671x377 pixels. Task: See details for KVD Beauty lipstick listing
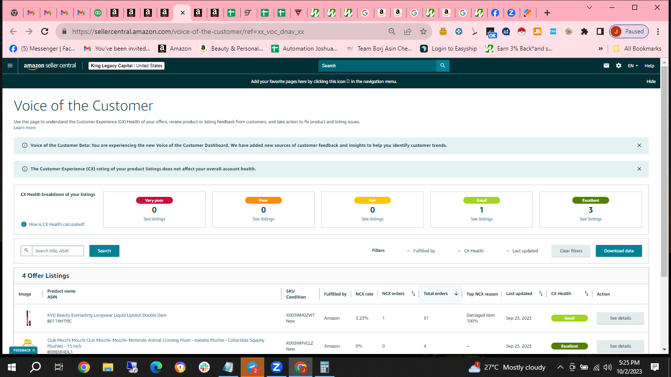[x=620, y=318]
